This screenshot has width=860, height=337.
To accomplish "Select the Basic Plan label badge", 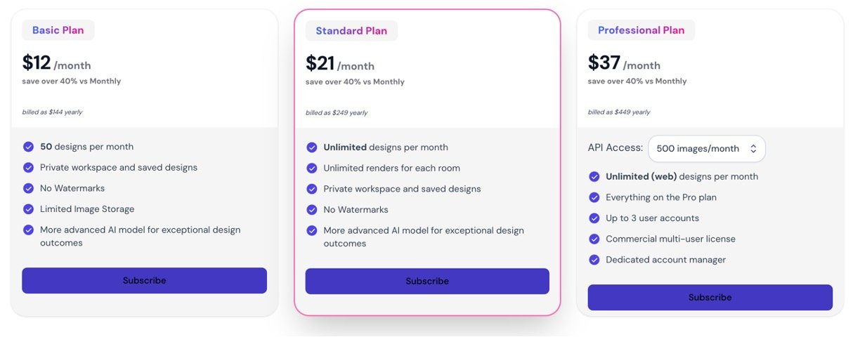I will tap(58, 30).
